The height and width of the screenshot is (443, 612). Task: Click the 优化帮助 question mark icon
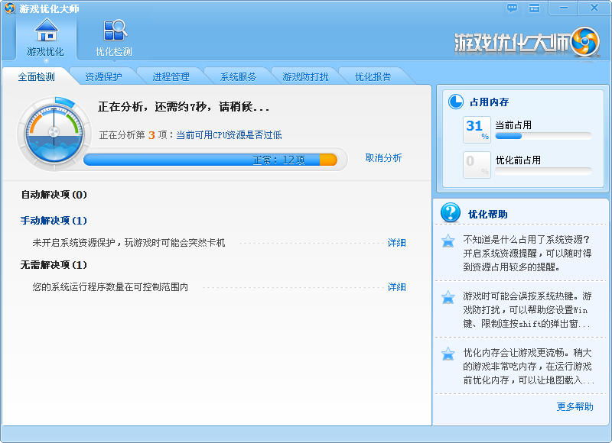click(x=450, y=213)
